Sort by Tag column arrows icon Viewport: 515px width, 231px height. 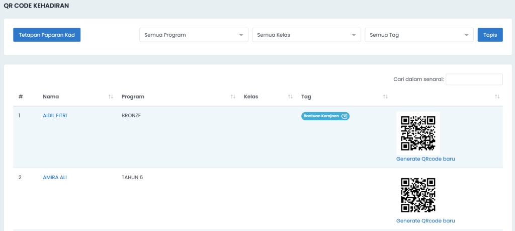(x=386, y=97)
